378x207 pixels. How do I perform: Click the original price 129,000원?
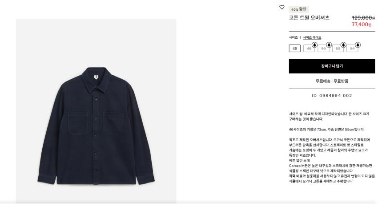363,18
